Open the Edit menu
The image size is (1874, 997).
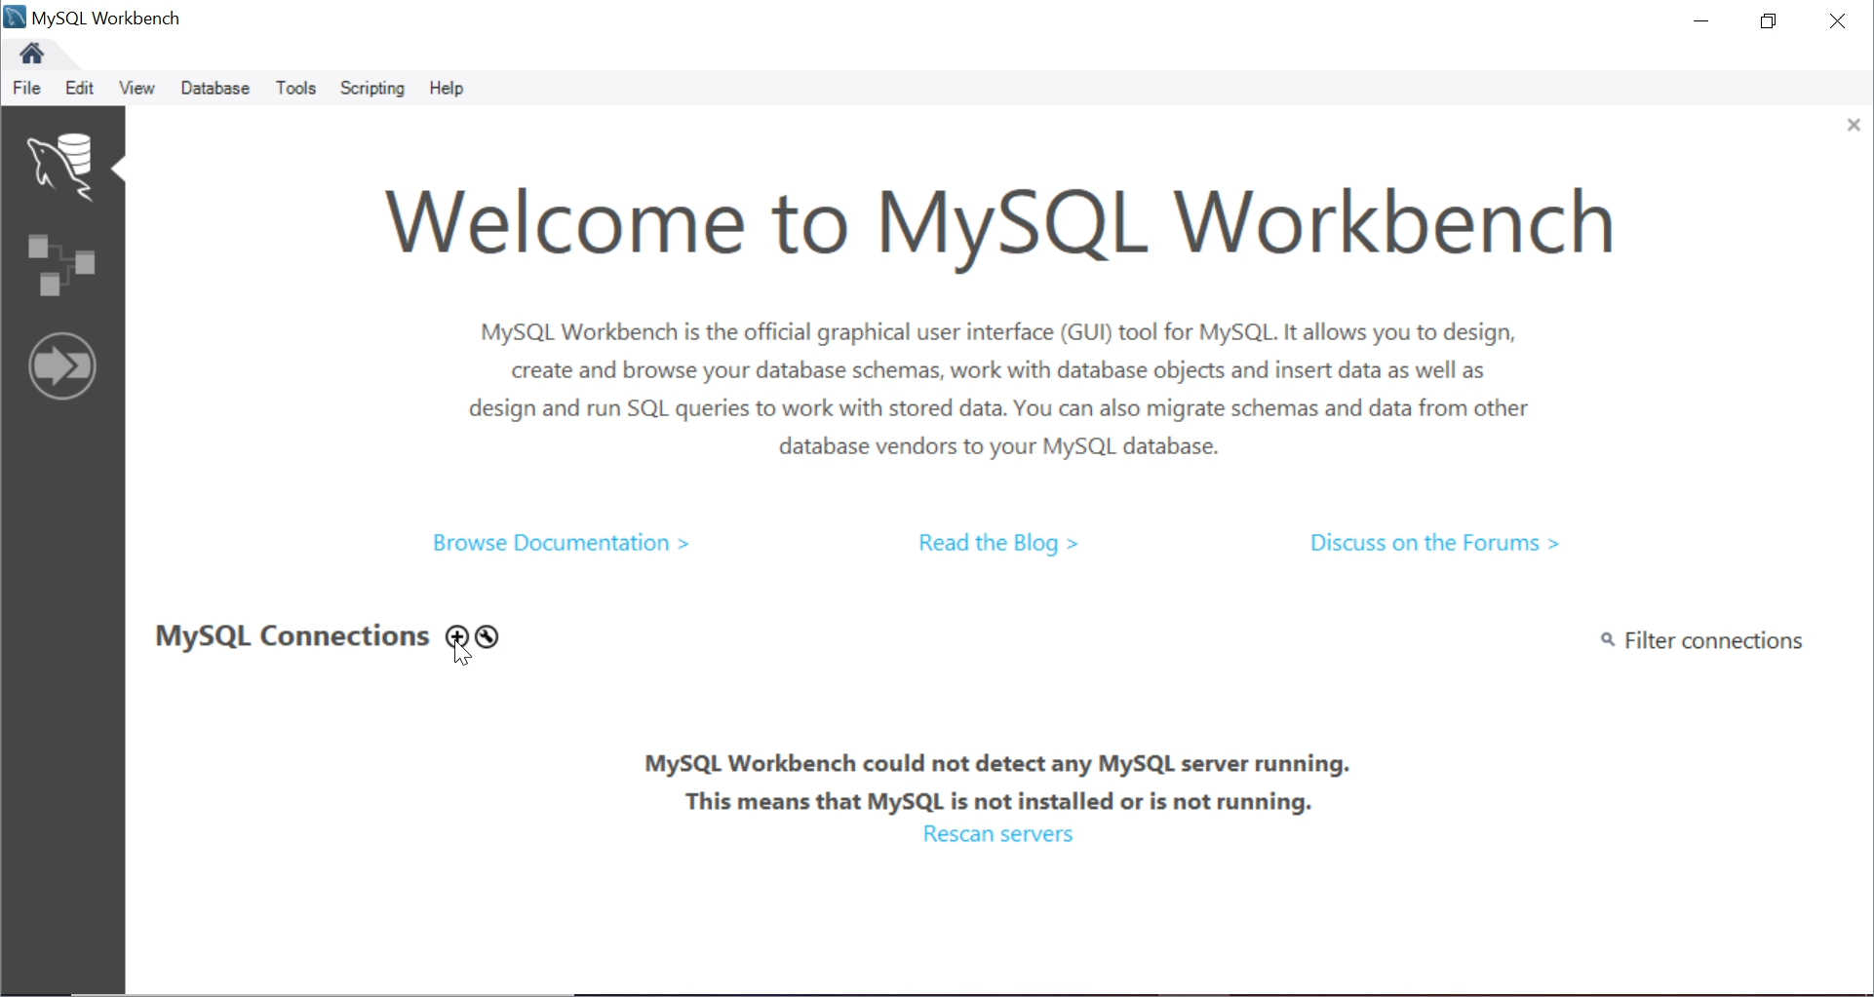tap(79, 88)
